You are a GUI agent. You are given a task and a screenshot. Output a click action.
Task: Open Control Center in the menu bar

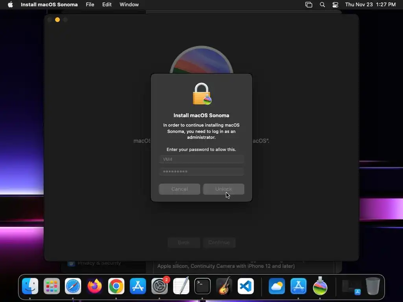click(335, 5)
